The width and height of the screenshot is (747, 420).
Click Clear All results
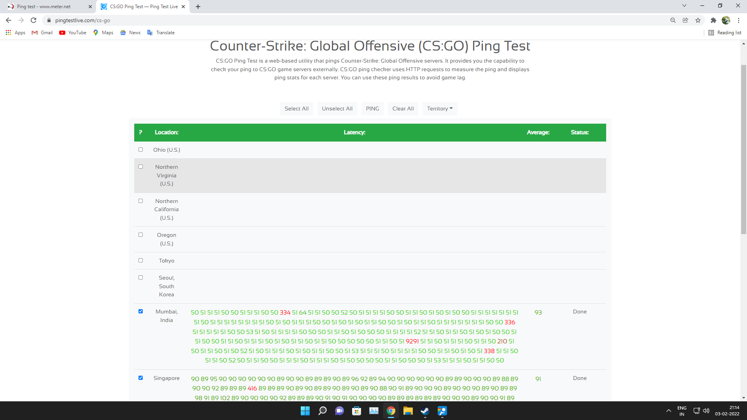(x=403, y=108)
